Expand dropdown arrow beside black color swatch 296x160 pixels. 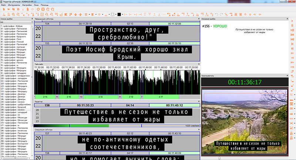(122, 14)
